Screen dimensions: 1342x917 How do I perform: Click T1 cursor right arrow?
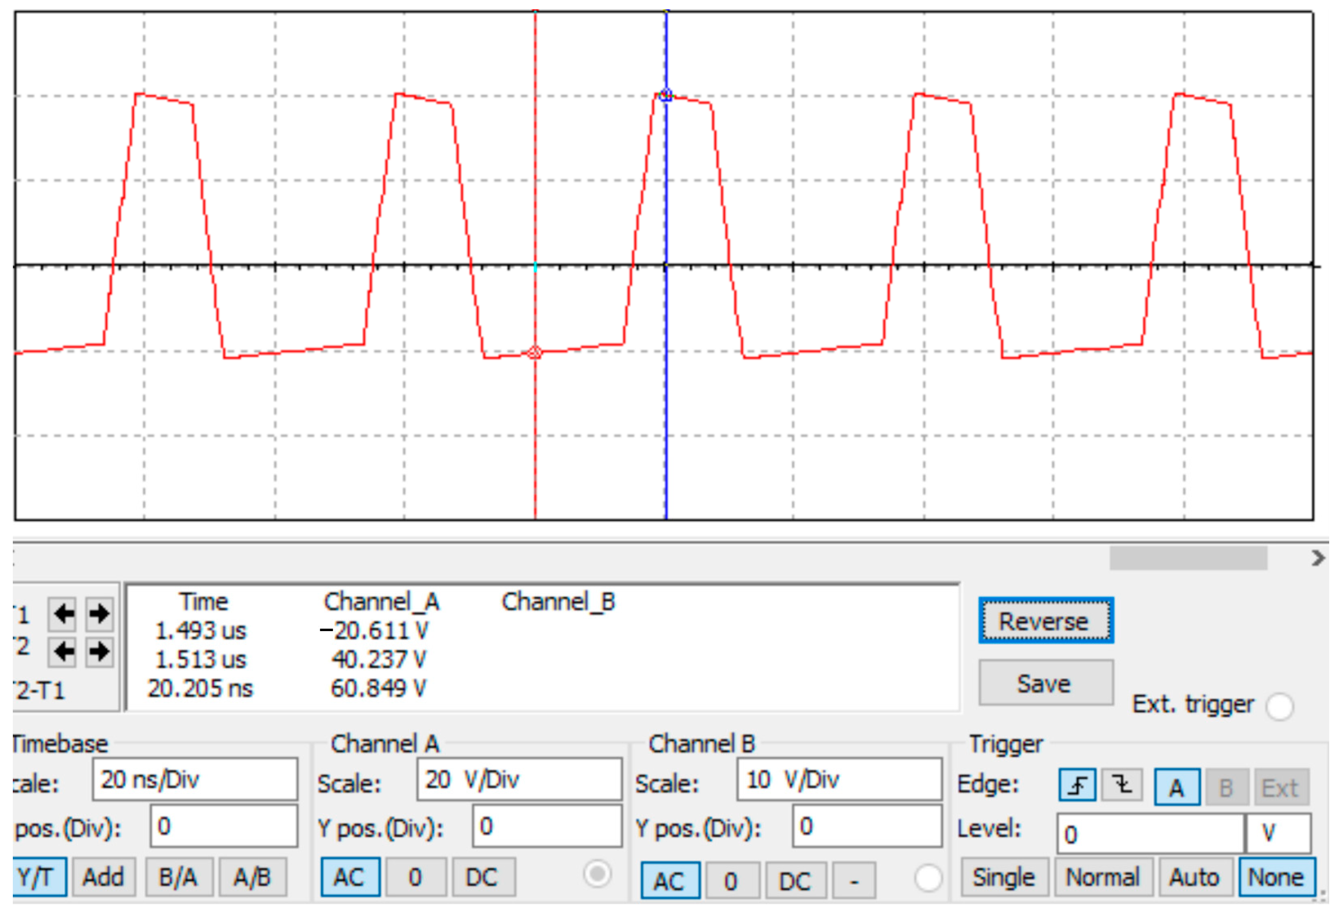(x=99, y=613)
